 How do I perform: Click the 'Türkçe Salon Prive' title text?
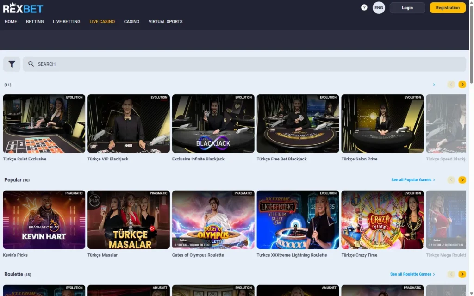(x=359, y=159)
